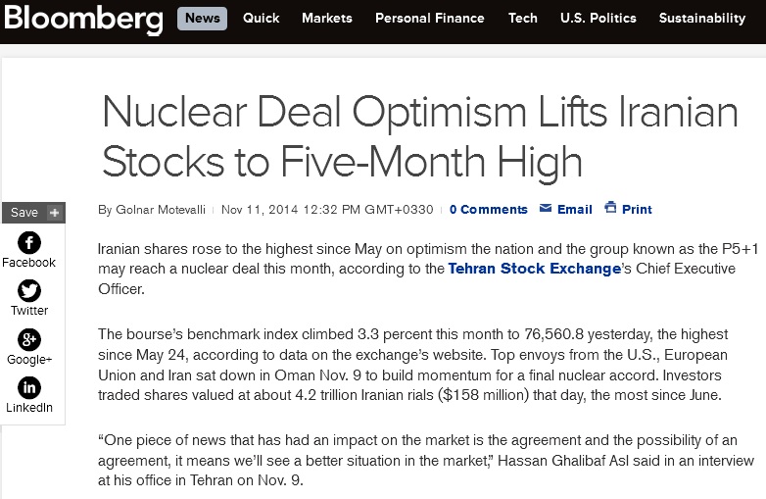Share article via Twitter bird icon

click(x=29, y=291)
